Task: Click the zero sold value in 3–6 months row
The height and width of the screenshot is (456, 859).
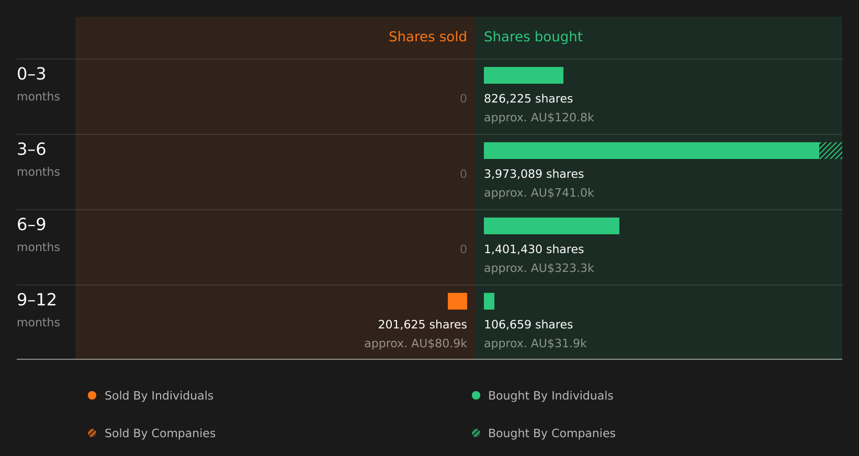Action: coord(464,174)
